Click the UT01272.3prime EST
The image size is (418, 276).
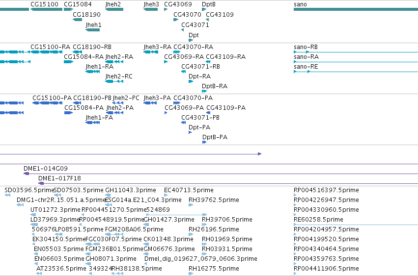point(33,215)
